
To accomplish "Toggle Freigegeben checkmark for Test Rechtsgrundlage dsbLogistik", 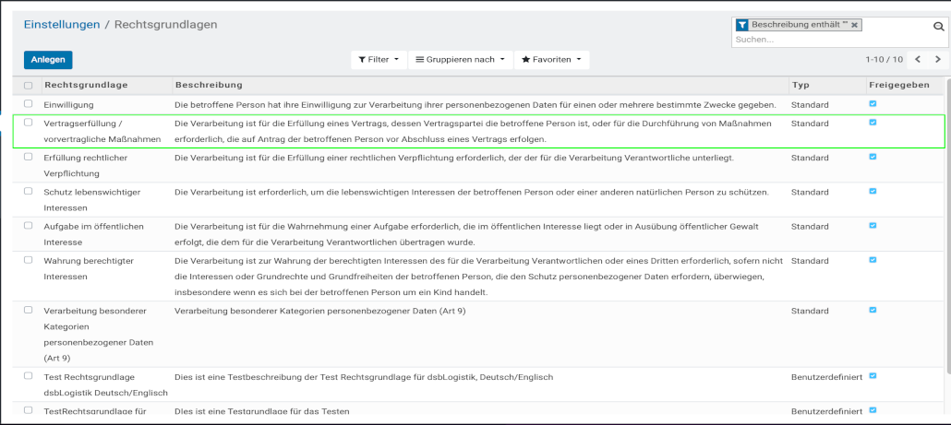I will coord(873,376).
